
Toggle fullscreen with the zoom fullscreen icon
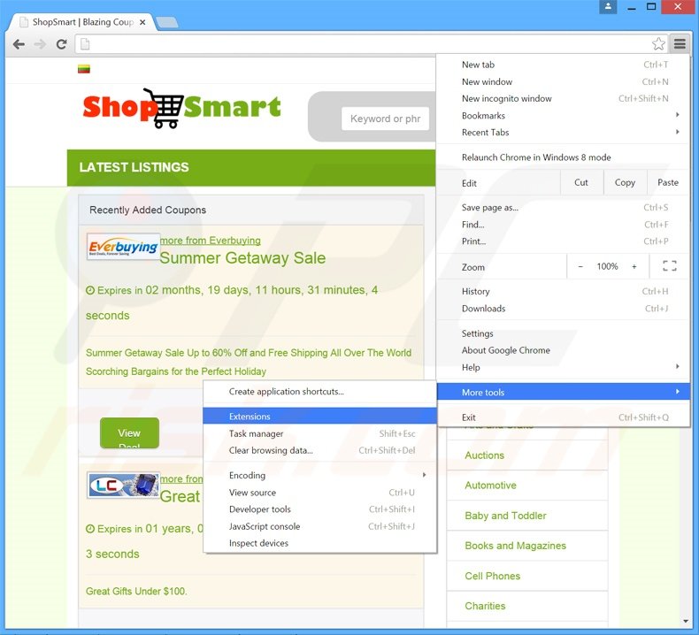tap(670, 266)
